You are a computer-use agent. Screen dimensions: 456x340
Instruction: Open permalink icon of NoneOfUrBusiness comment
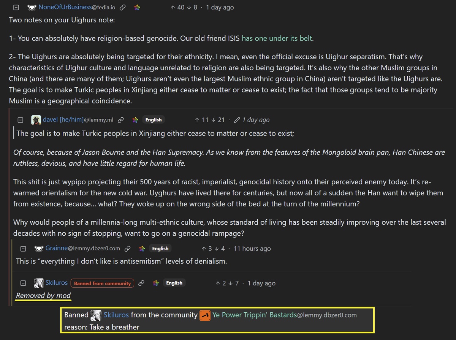[123, 7]
